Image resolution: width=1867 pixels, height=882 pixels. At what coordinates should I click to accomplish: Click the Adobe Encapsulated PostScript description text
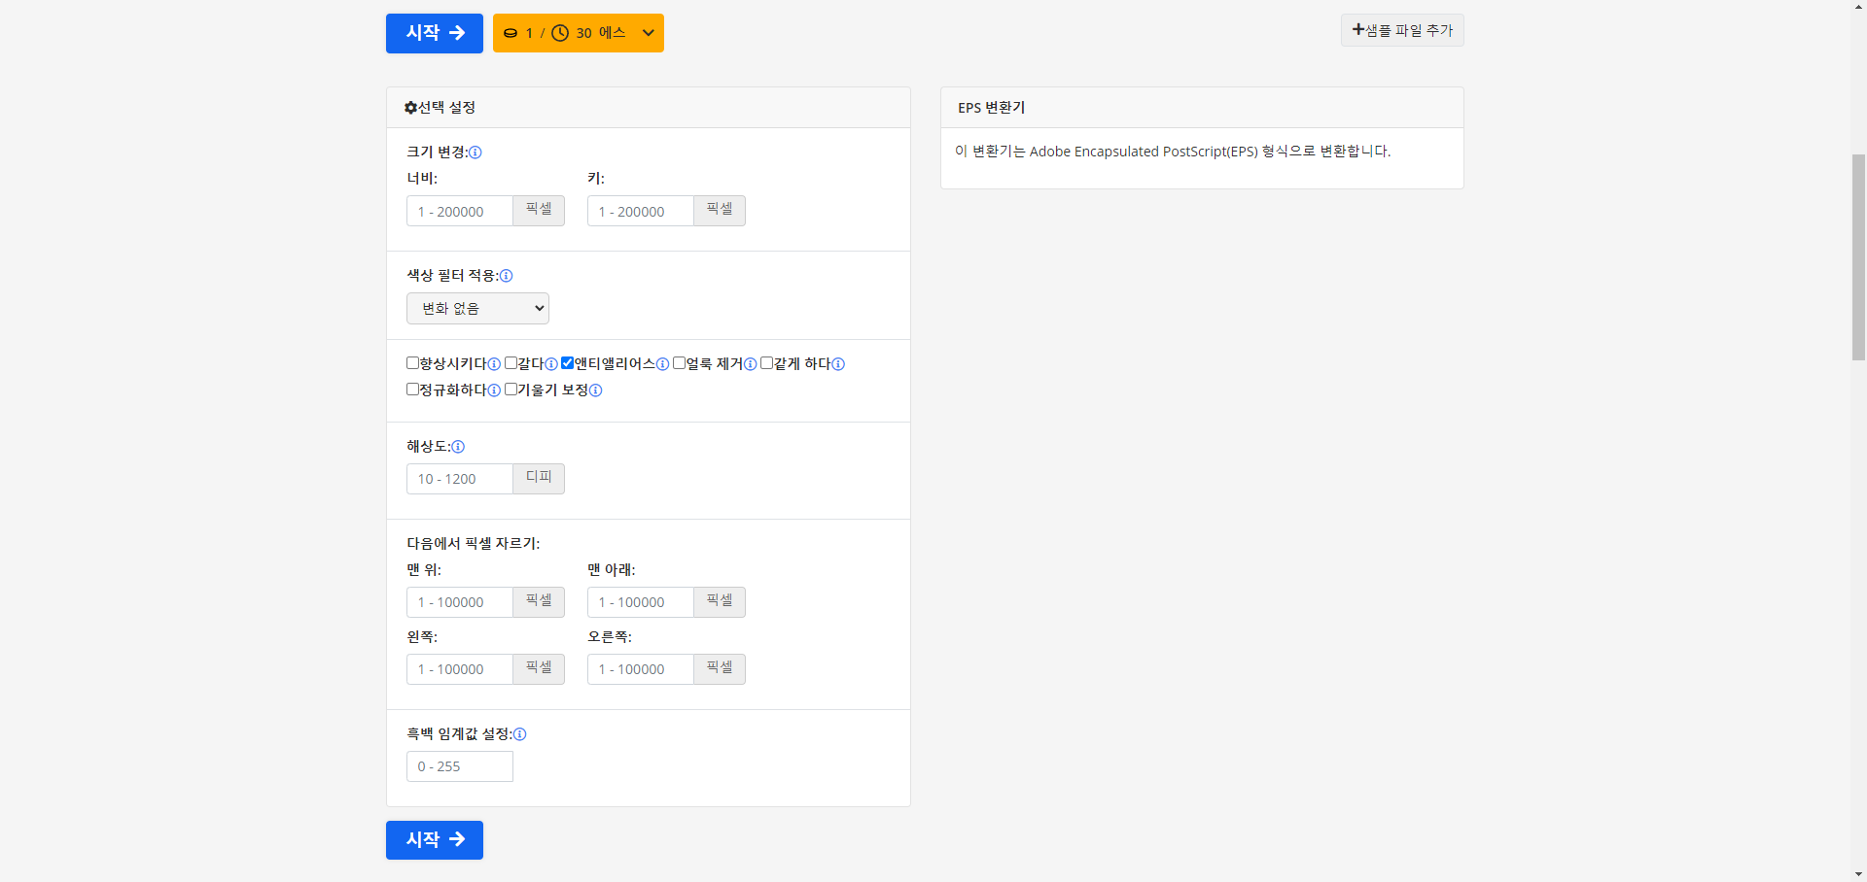[x=1173, y=152]
